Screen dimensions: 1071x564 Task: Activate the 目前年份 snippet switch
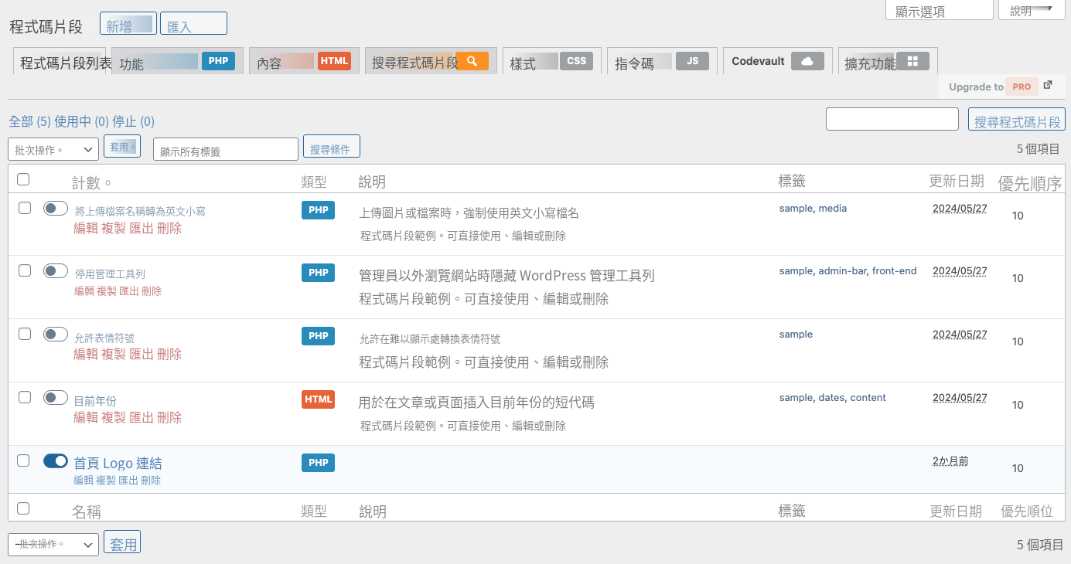tap(56, 397)
